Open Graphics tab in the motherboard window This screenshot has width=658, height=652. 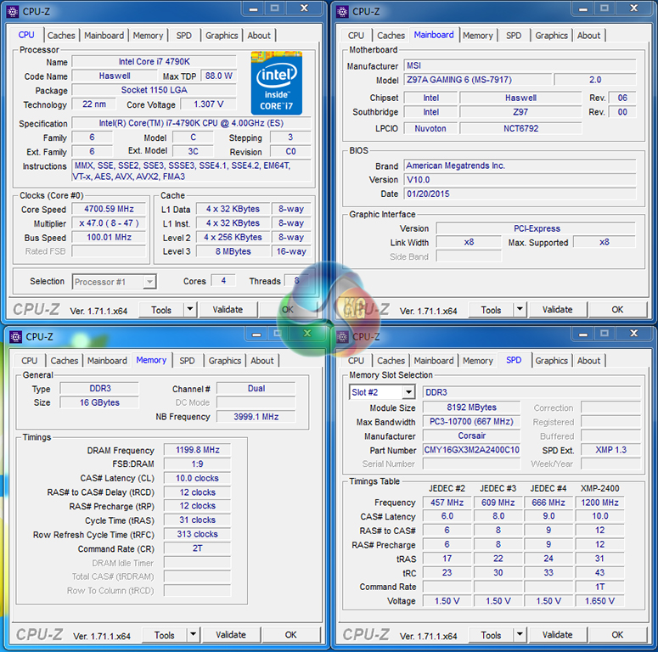click(x=551, y=36)
